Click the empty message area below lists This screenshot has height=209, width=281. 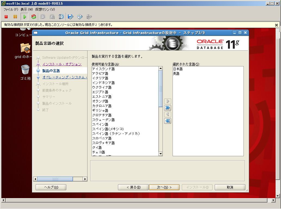(167, 171)
